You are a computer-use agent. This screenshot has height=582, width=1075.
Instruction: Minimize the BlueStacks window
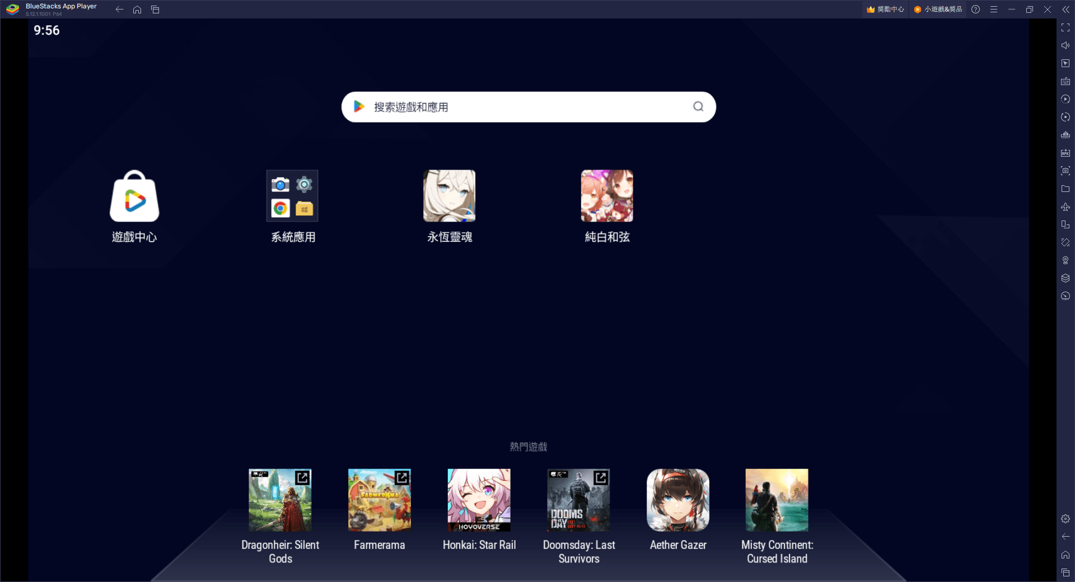pos(1012,10)
